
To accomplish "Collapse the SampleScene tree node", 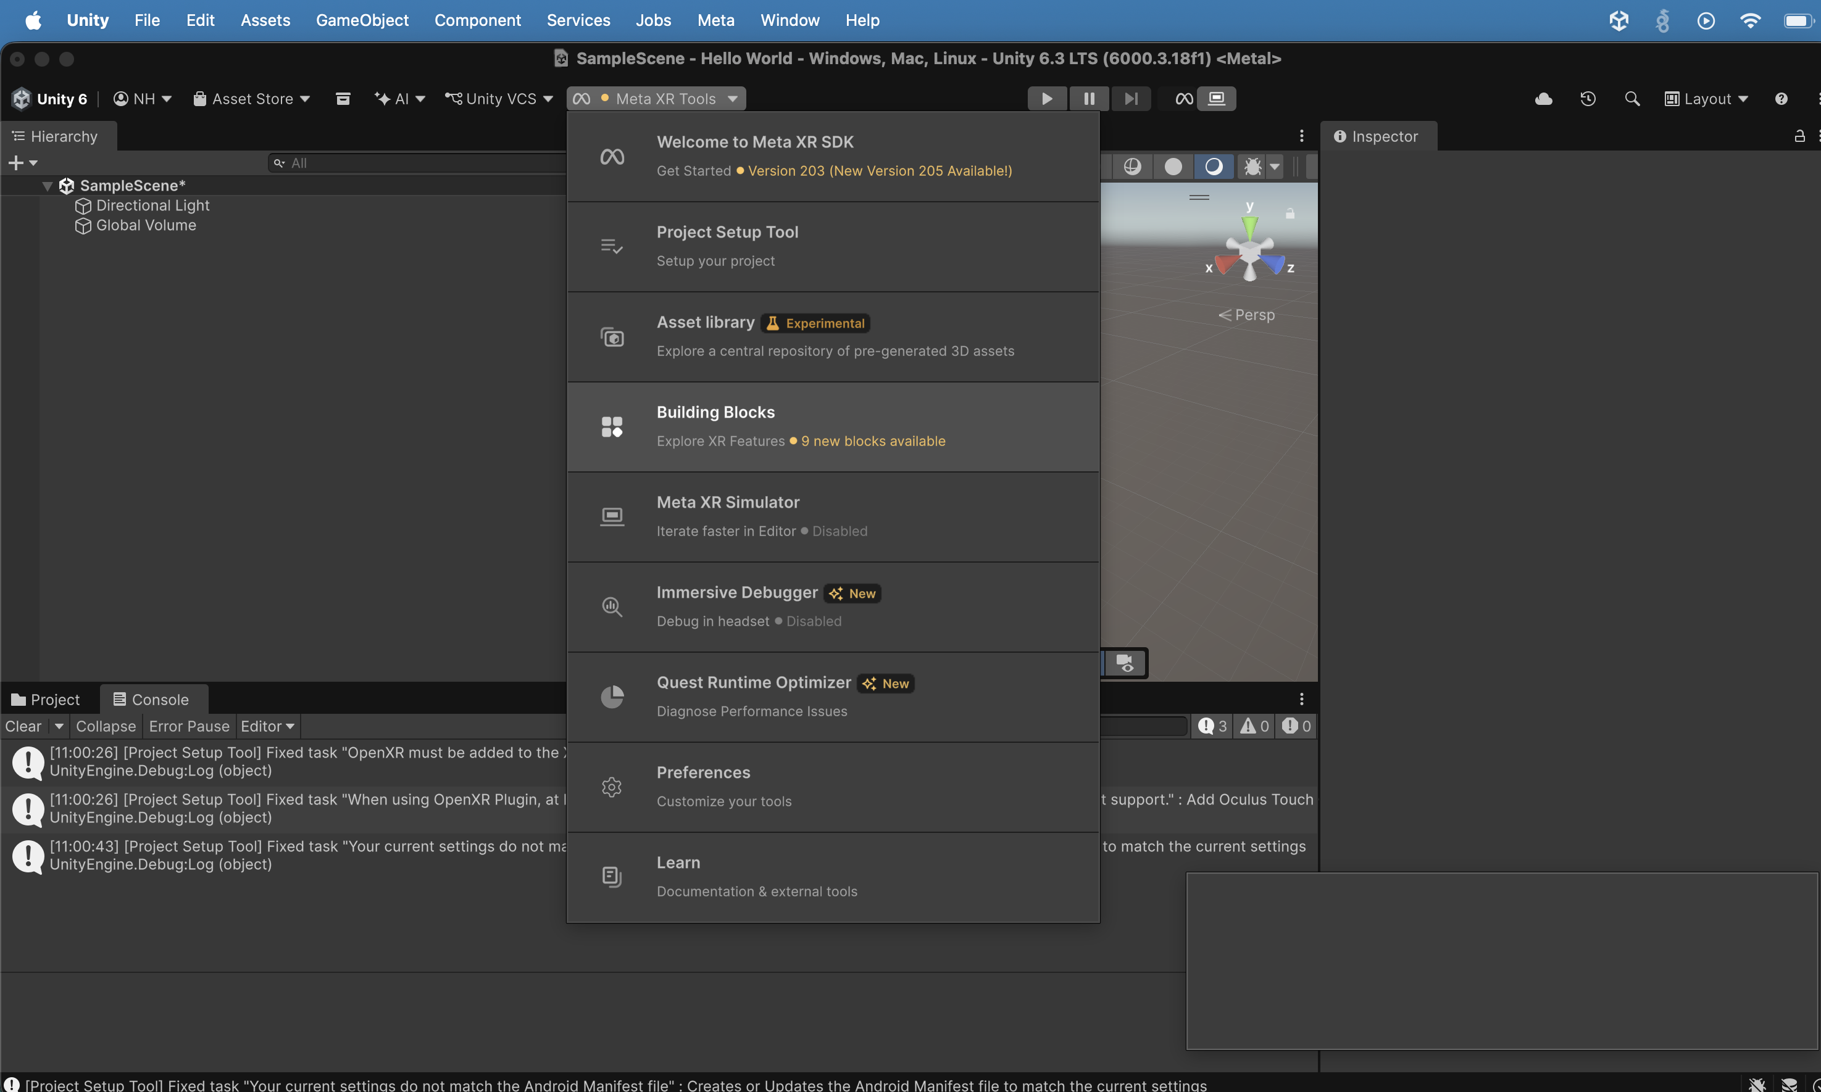I will [x=47, y=186].
